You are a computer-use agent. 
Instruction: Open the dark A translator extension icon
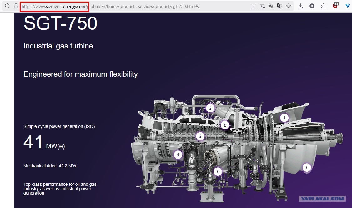[x=280, y=6]
